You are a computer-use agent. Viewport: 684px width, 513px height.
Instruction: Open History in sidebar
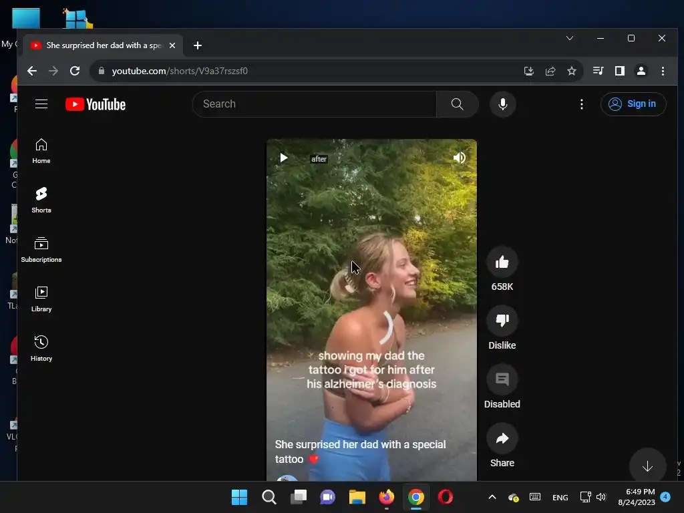(41, 349)
